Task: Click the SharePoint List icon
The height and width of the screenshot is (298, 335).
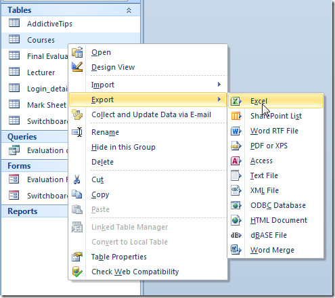Action: click(x=236, y=116)
